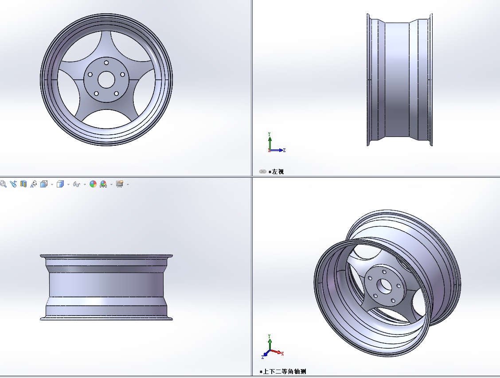Image resolution: width=500 pixels, height=378 pixels.
Task: Click the *左视 view label
Action: (276, 171)
